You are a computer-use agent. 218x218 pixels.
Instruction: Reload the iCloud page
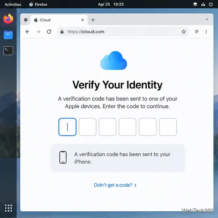[49, 32]
